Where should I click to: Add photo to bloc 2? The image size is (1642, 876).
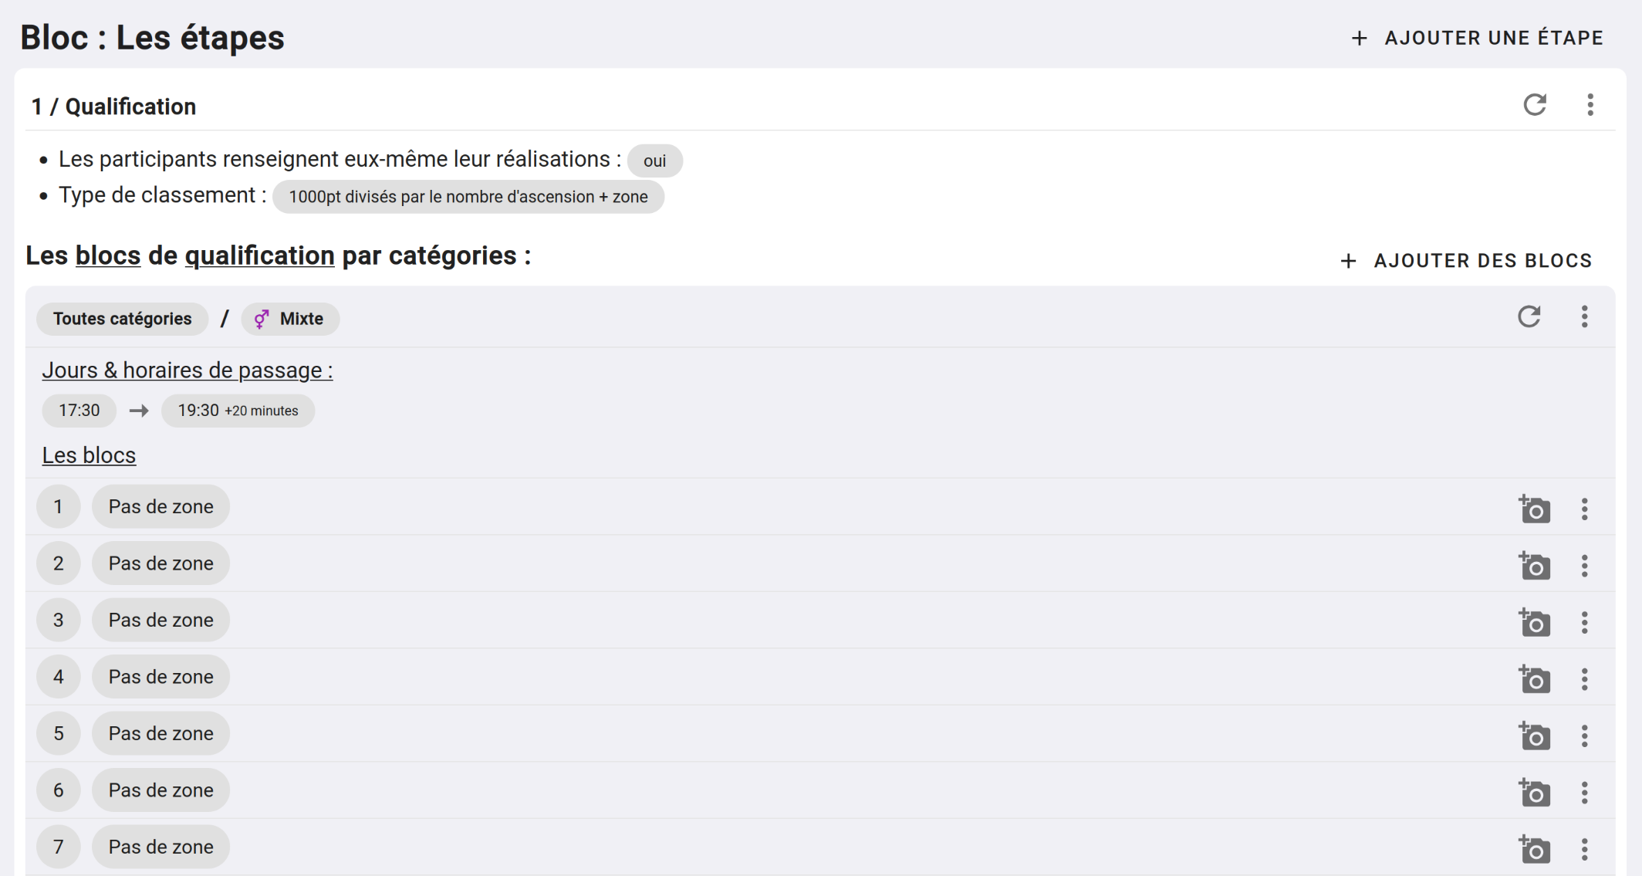click(1534, 566)
